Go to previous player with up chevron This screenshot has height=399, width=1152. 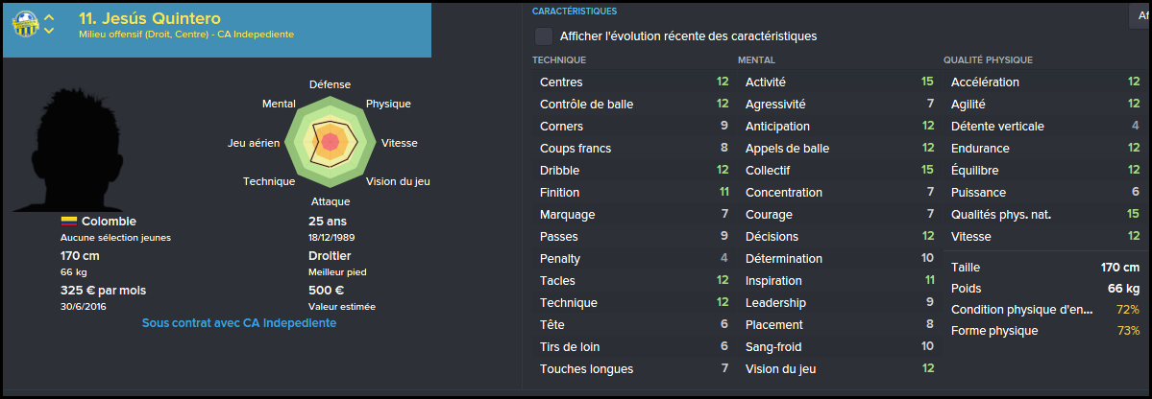pyautogui.click(x=48, y=16)
